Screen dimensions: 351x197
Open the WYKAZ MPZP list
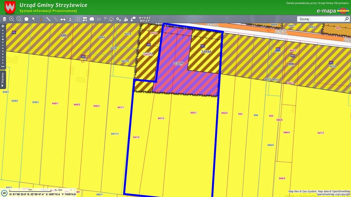click(x=145, y=19)
